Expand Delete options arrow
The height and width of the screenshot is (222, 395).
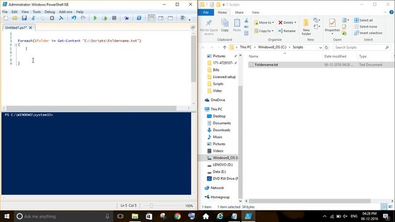[x=295, y=22]
